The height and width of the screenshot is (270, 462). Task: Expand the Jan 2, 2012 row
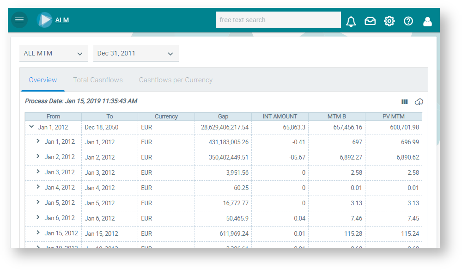[38, 157]
